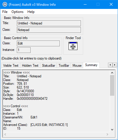Screen dimensions: 118x140
Task: Select the summary 'Class: Notepad' line
Action: click(x=16, y=80)
